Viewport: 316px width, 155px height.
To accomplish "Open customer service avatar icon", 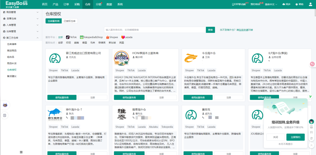I will click(x=311, y=122).
